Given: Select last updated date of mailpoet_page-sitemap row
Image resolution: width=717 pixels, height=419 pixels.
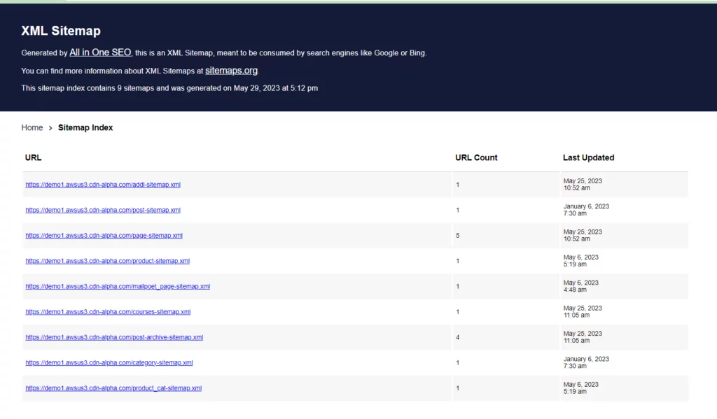Looking at the screenshot, I should click(x=580, y=286).
